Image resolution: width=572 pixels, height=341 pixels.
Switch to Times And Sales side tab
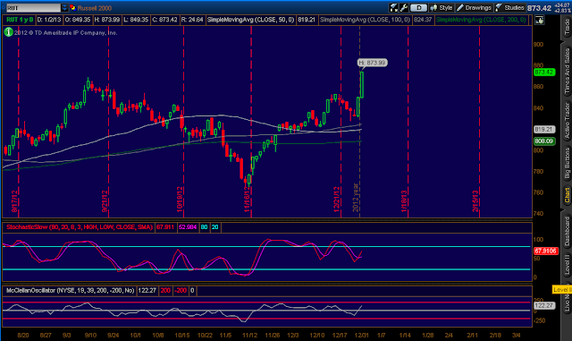tap(567, 71)
